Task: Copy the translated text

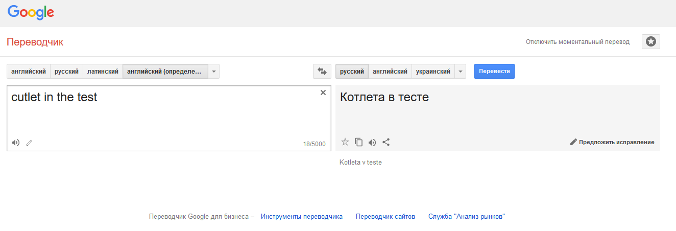Action: [358, 142]
